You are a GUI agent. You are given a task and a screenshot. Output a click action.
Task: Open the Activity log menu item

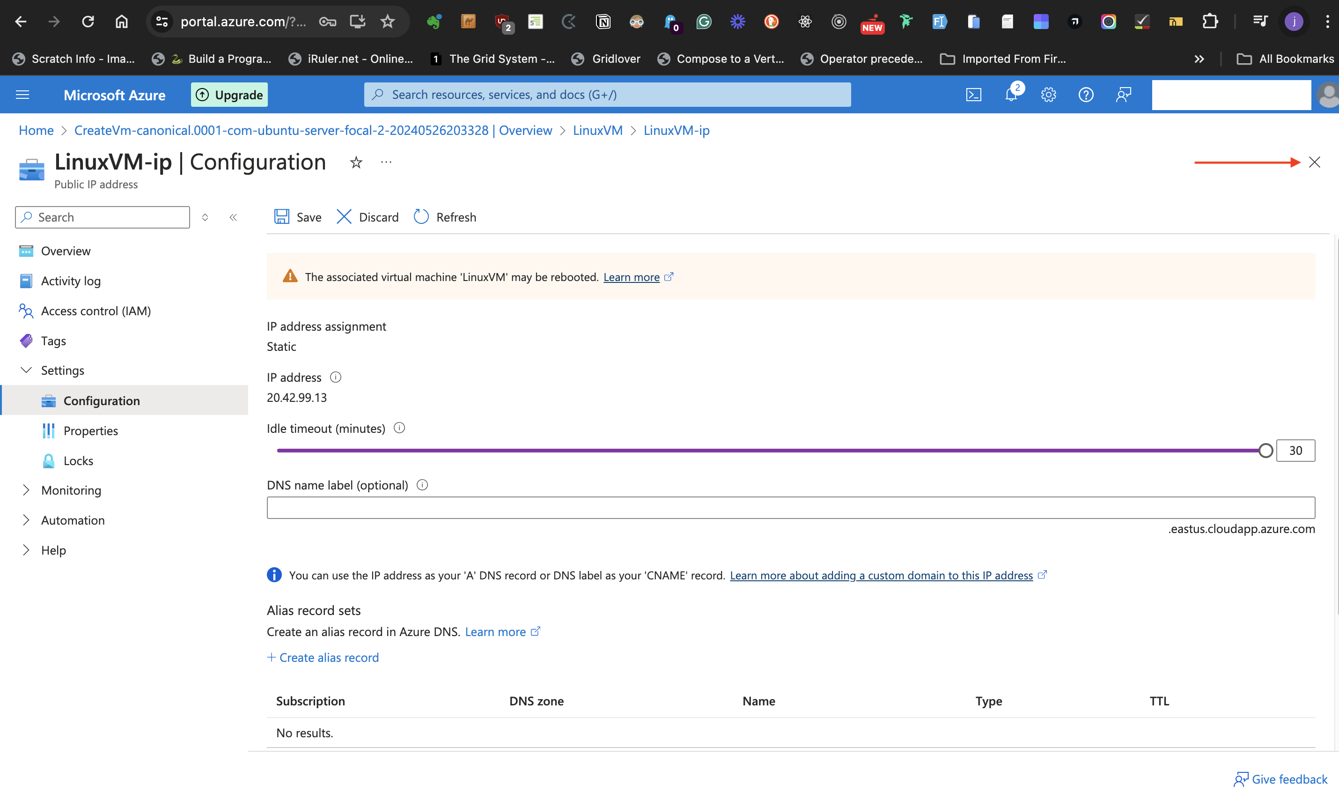coord(71,281)
